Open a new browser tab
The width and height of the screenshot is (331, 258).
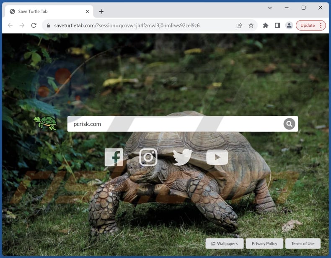click(x=101, y=11)
